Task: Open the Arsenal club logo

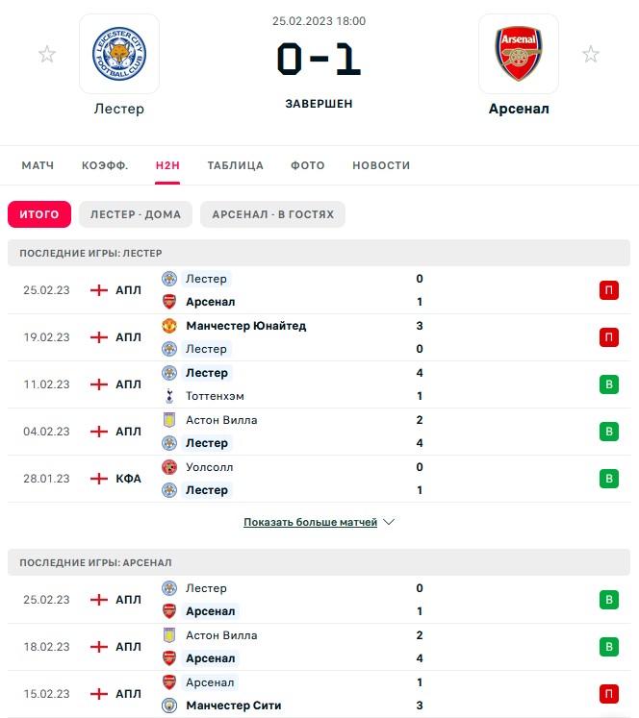Action: click(519, 54)
